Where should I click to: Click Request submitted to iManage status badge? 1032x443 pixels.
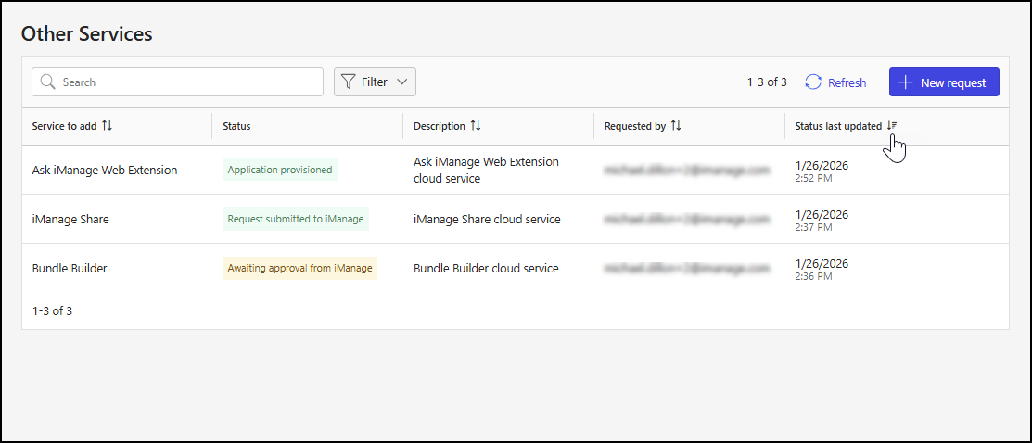(x=296, y=220)
